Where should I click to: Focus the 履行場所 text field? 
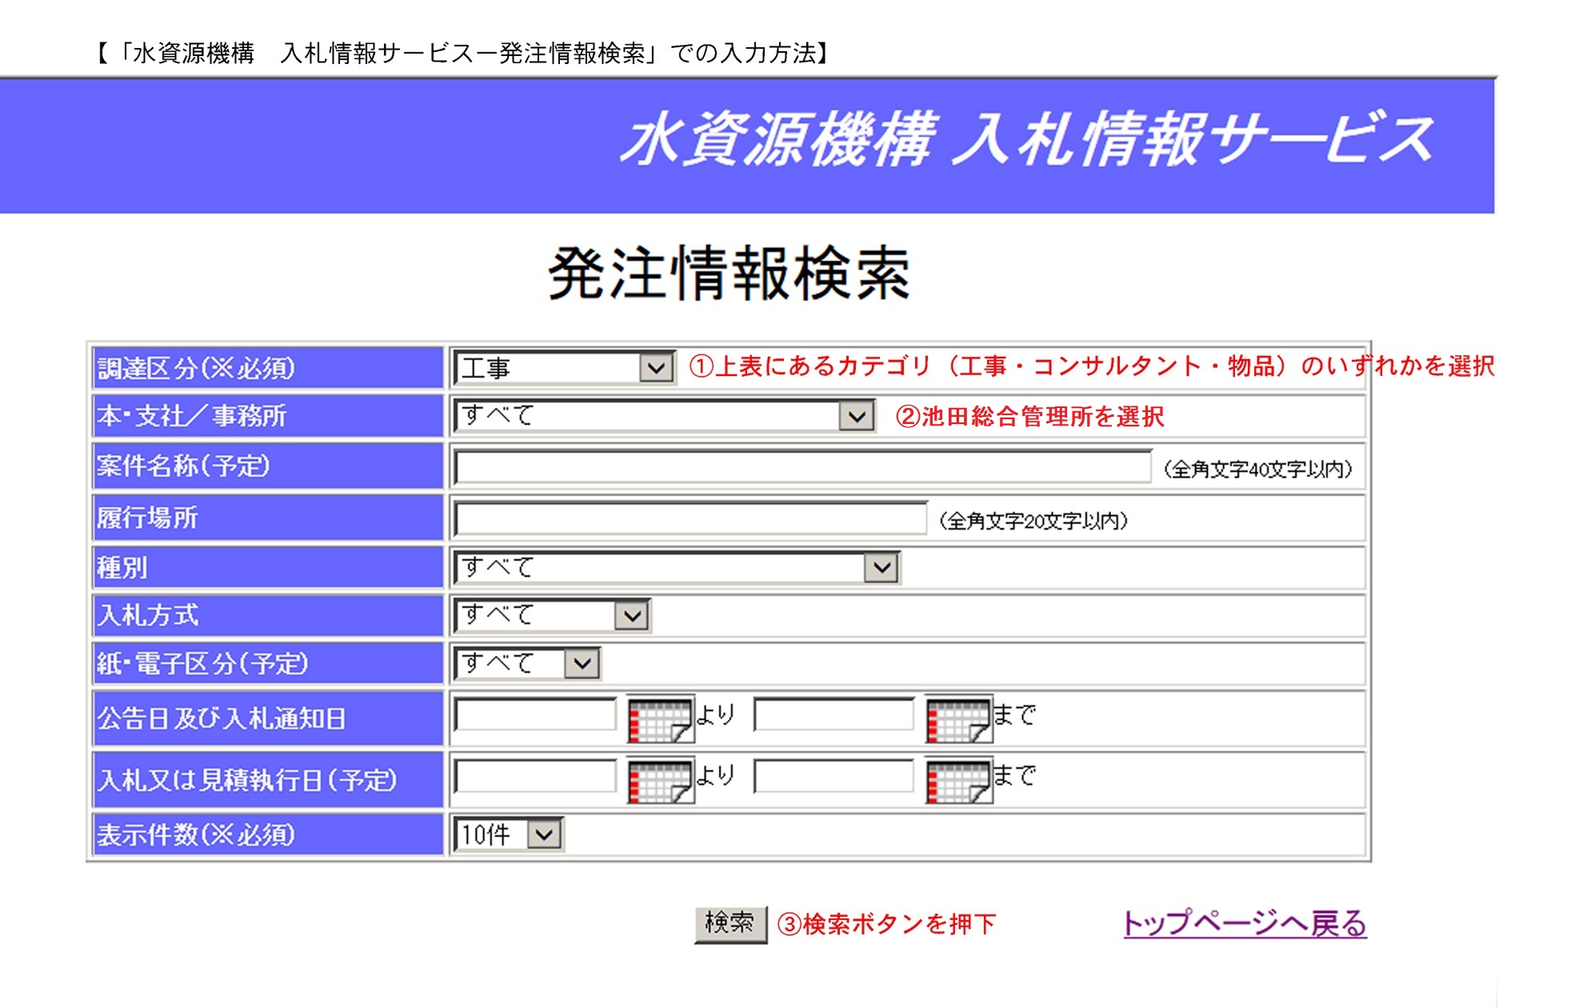[690, 519]
